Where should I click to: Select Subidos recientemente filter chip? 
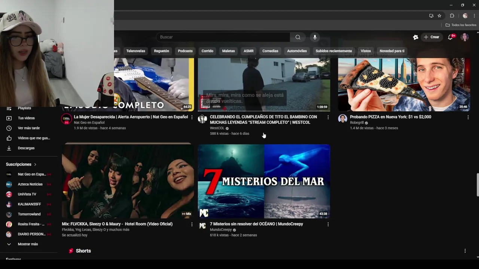334,51
